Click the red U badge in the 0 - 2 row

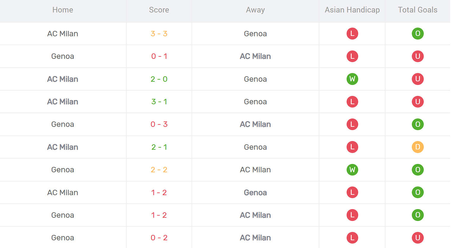point(417,238)
